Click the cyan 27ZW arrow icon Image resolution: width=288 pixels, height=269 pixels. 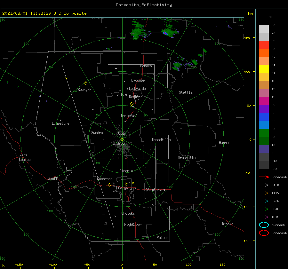[264, 201]
